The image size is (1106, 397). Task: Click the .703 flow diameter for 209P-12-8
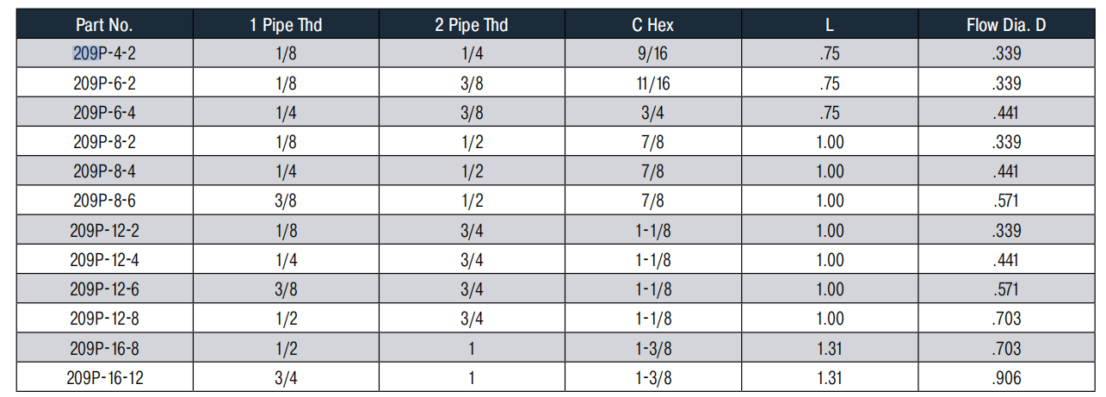tap(1005, 319)
